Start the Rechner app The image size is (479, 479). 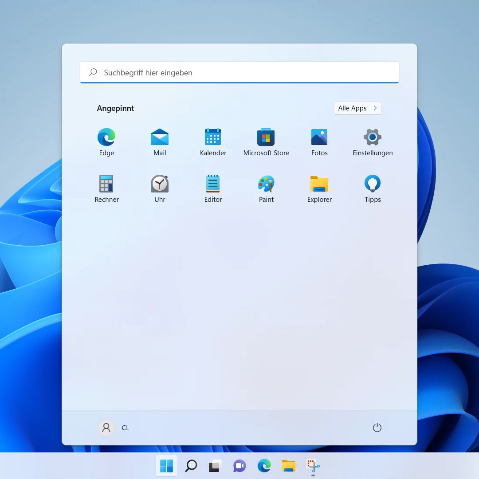(106, 188)
